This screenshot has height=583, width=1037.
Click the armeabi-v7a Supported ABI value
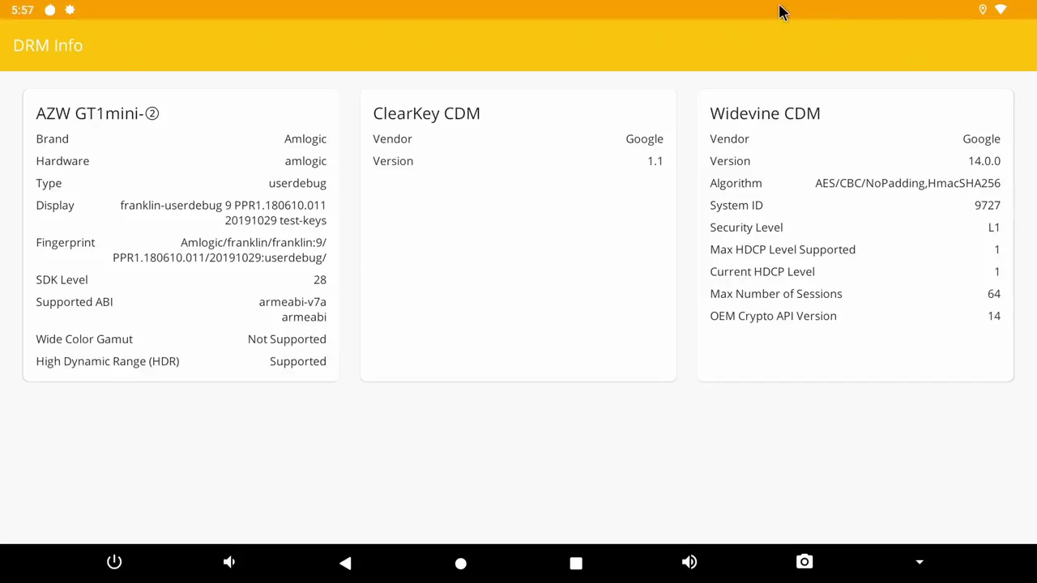point(292,302)
